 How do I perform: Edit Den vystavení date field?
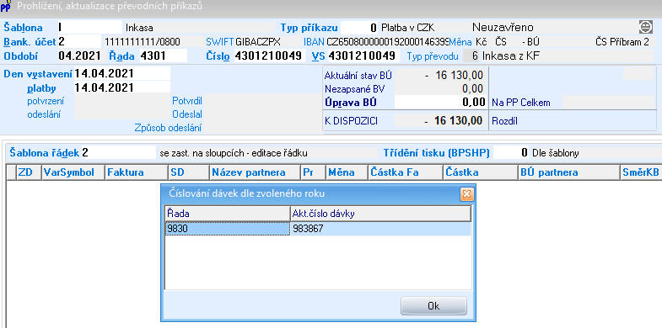122,74
